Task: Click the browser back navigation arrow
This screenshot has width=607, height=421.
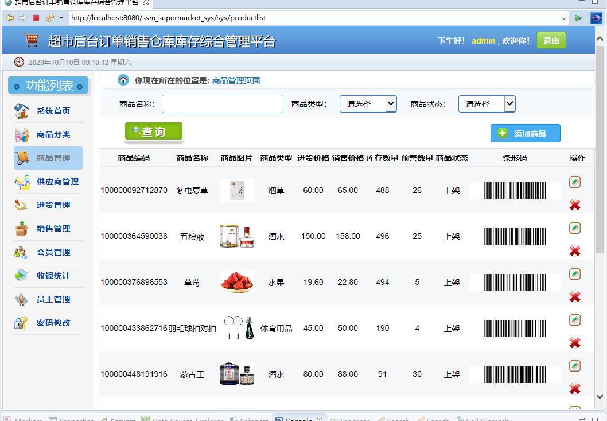Action: coord(9,18)
